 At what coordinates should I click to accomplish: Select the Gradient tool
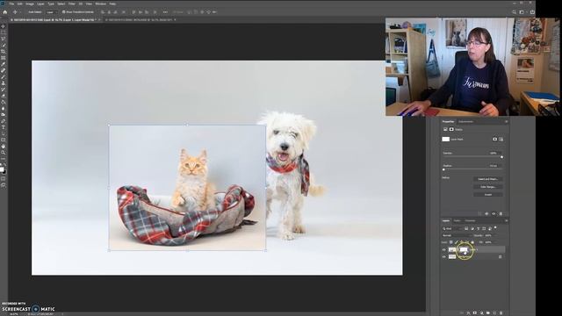click(x=4, y=102)
